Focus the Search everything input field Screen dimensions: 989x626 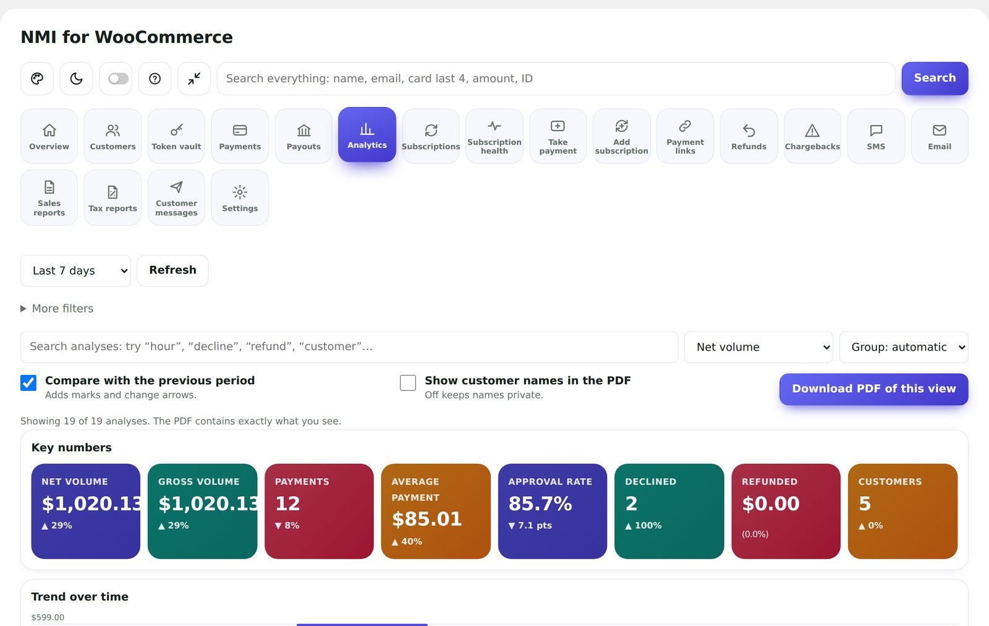pos(556,79)
